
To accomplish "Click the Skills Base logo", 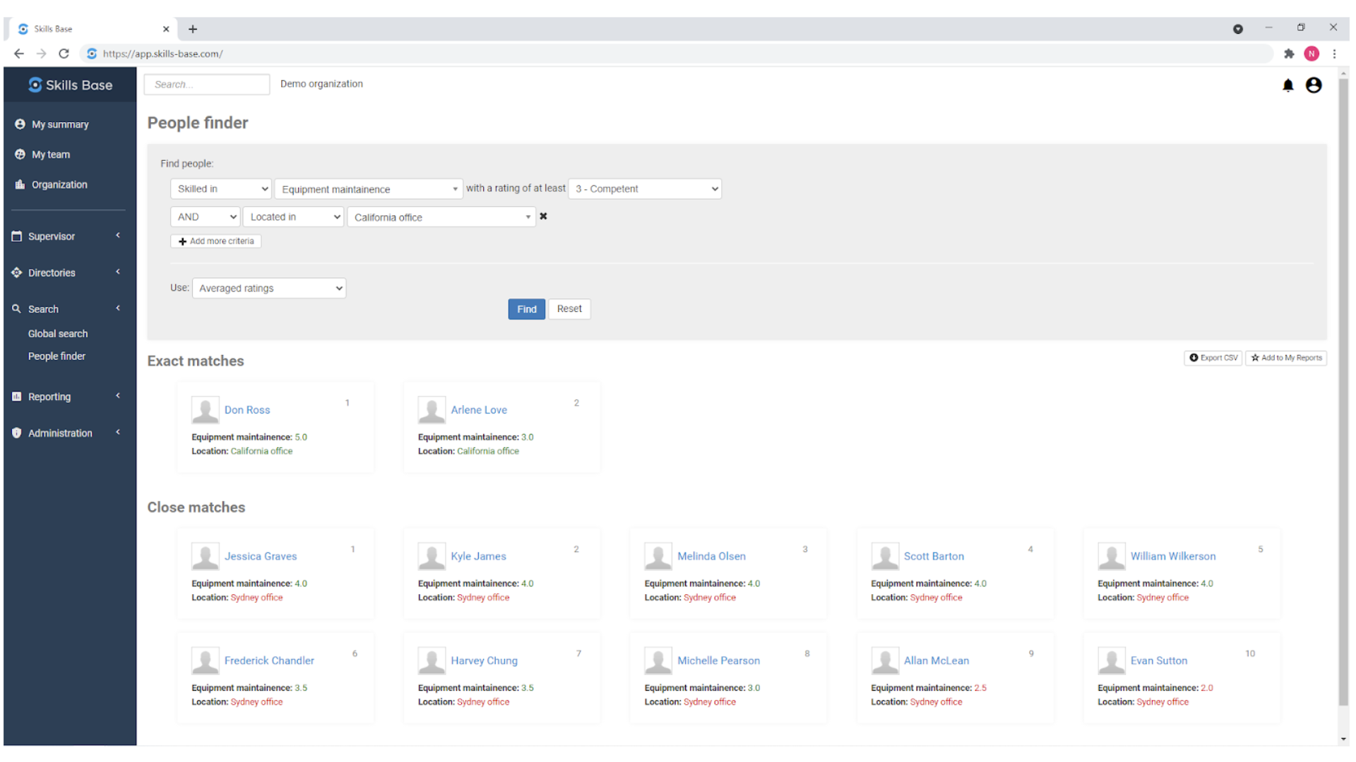I will [70, 85].
